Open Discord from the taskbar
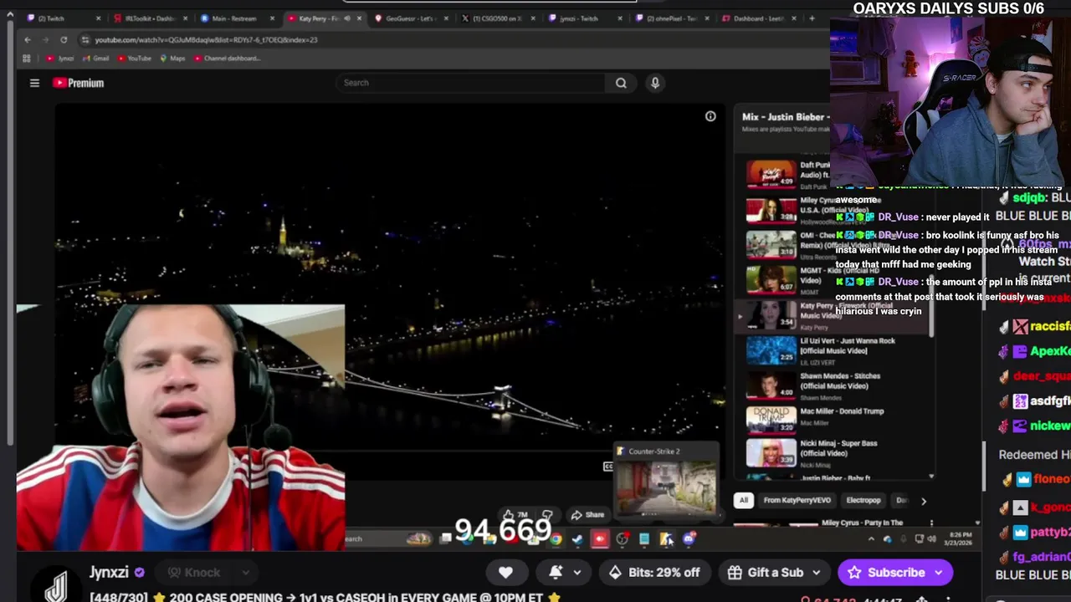This screenshot has height=602, width=1071. tap(689, 539)
